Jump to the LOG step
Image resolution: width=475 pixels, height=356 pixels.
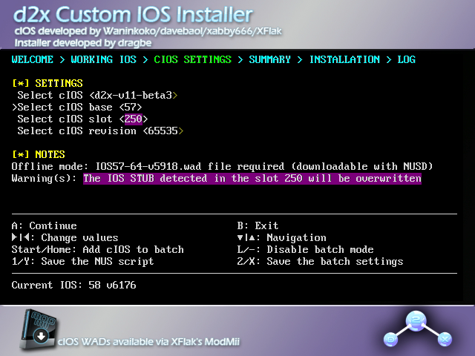(x=406, y=59)
